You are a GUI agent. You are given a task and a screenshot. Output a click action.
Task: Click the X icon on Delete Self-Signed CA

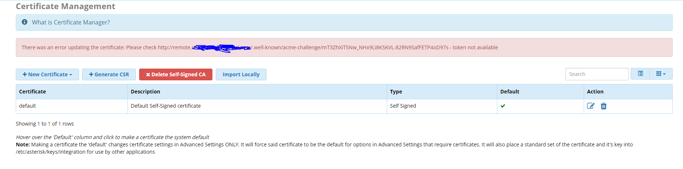[148, 74]
